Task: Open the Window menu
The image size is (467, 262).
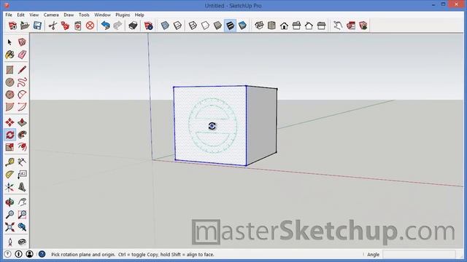Action: [102, 15]
